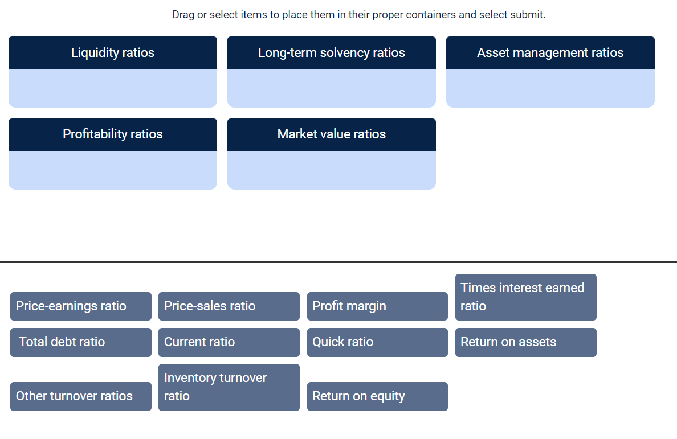Select the Total debt ratio item

[x=80, y=342]
